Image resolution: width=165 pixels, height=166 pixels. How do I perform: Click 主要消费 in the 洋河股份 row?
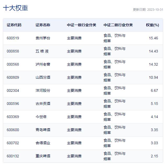pos(74,90)
